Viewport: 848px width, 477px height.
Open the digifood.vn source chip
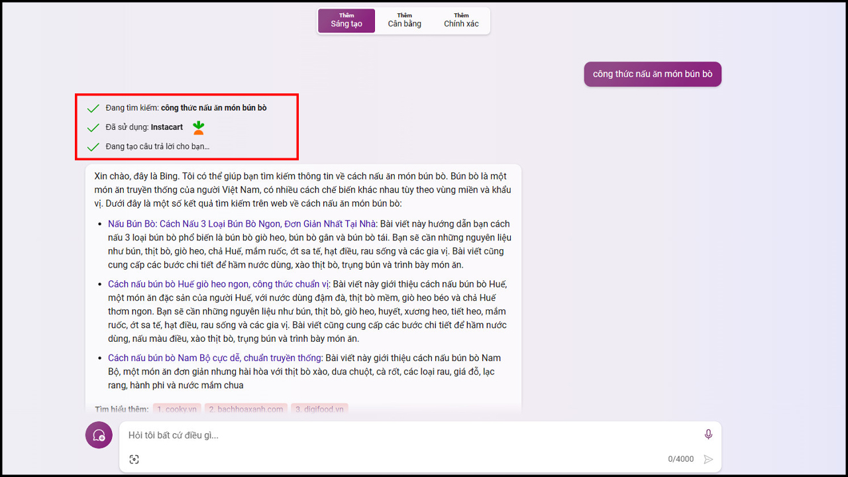coord(319,409)
